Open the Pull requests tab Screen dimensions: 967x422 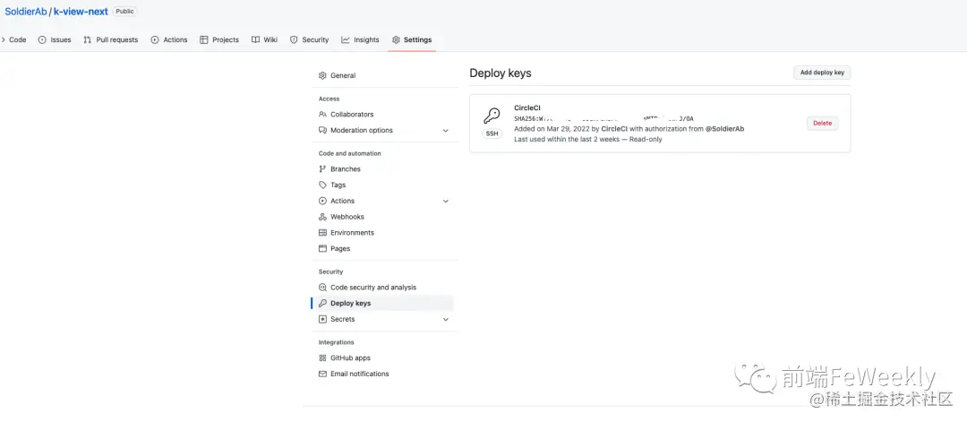110,39
